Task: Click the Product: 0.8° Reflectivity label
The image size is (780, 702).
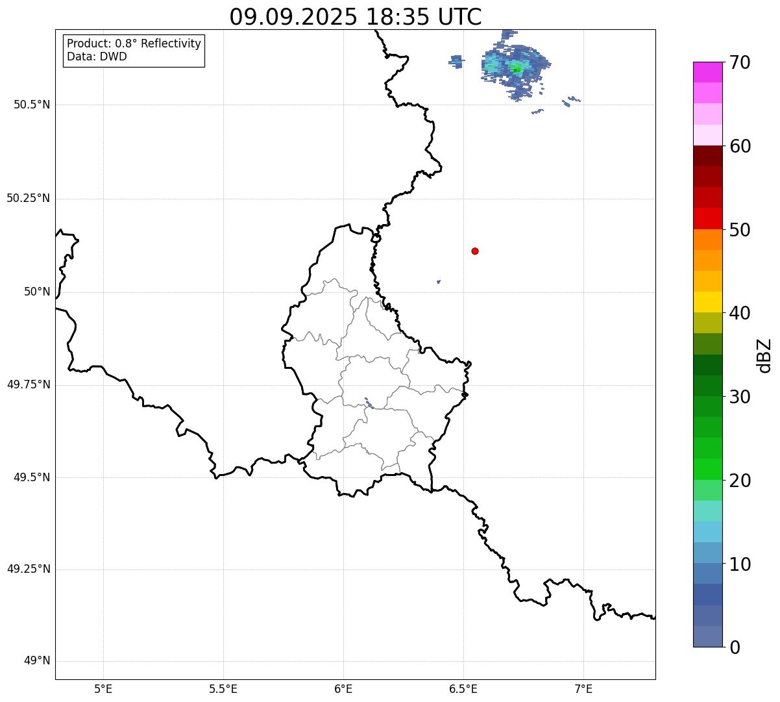Action: pos(134,44)
